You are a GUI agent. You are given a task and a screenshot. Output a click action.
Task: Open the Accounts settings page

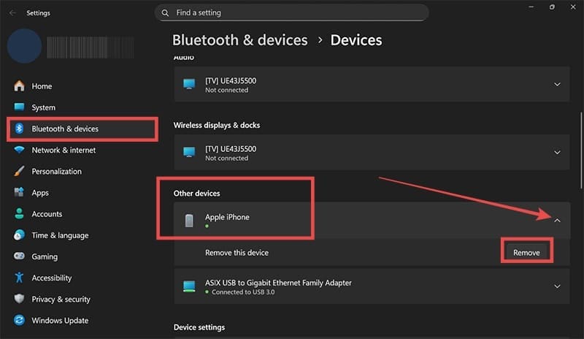point(47,214)
